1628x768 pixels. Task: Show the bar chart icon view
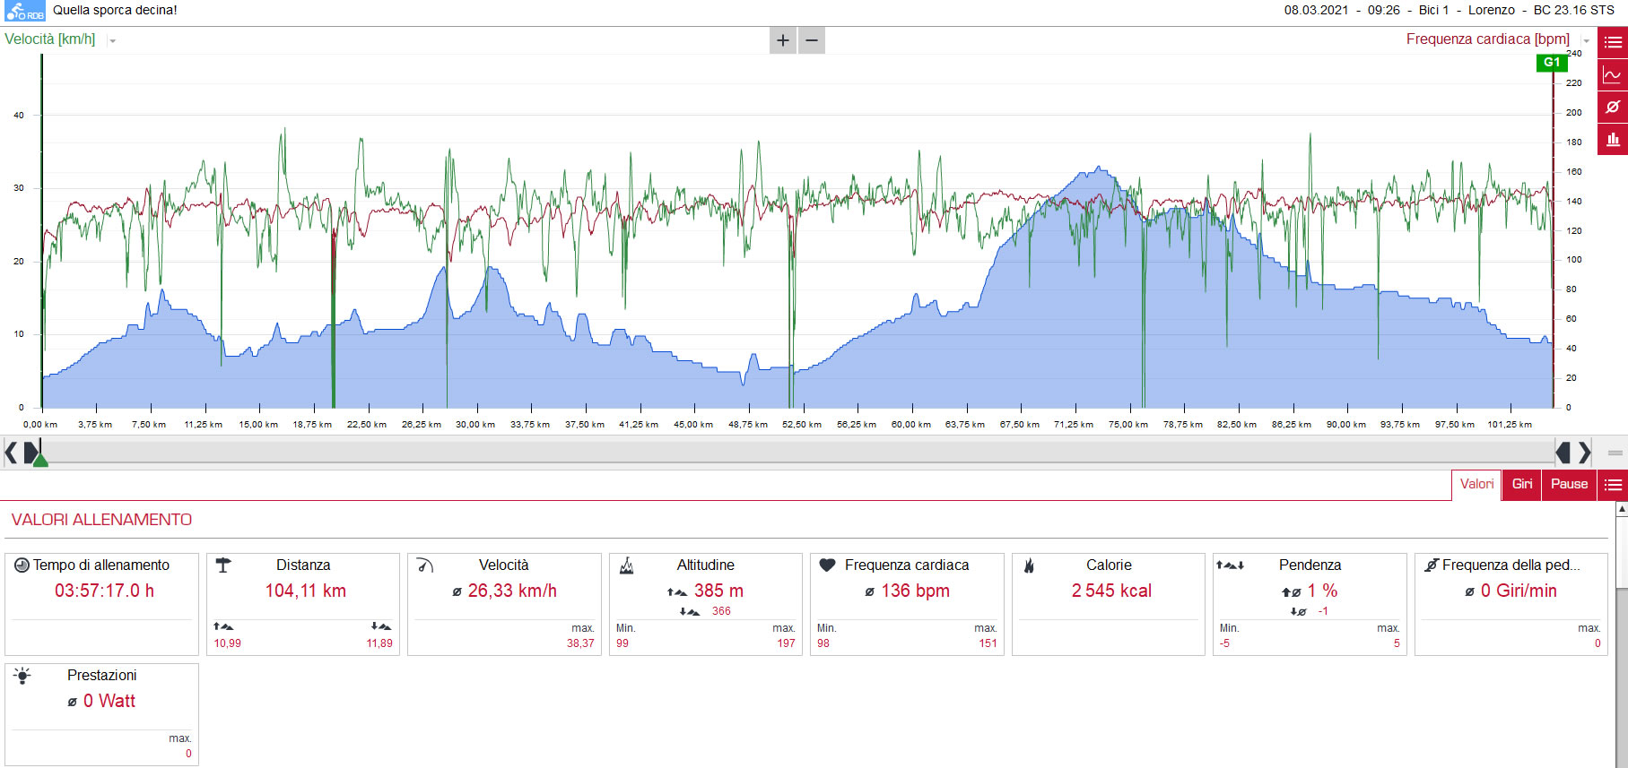1613,139
